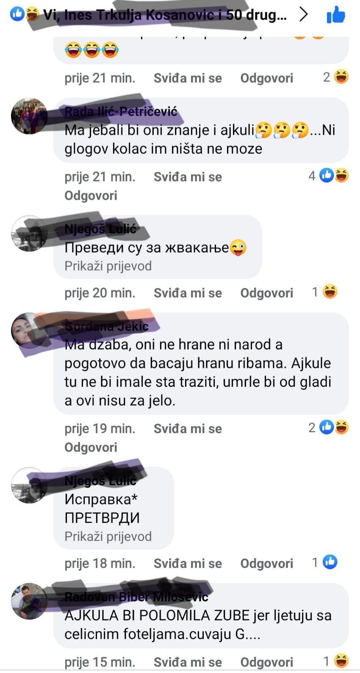
Task: Like the comment posted 19 min ago
Action: tap(188, 428)
